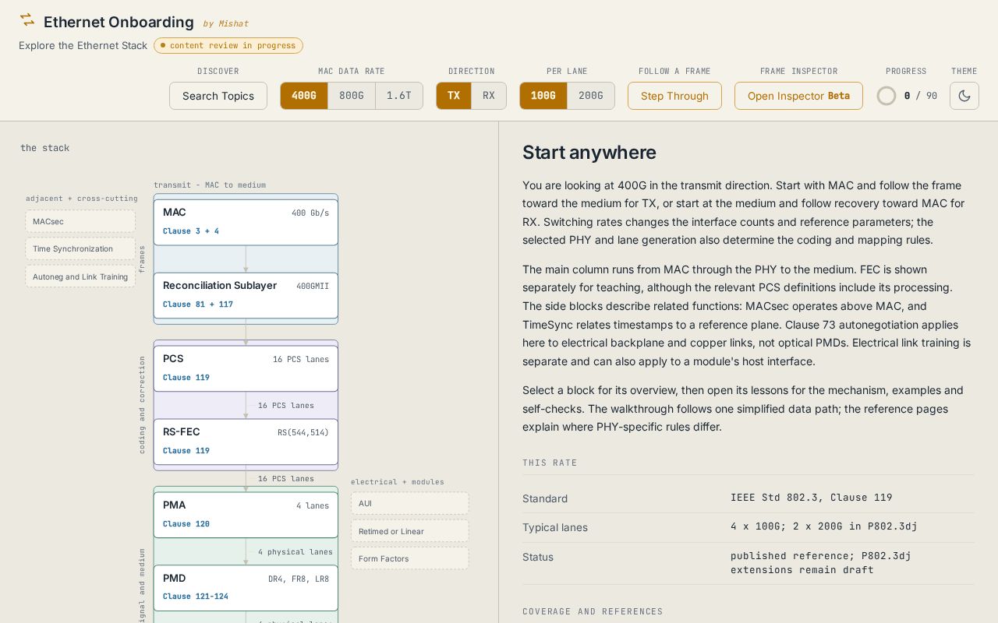Open Inspector Beta button
Image resolution: width=998 pixels, height=623 pixels.
(798, 96)
